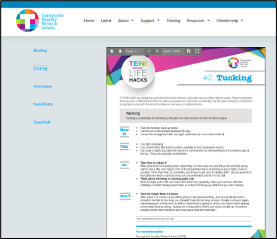The image size is (277, 239).
Task: Select the Tucking sidebar tab
Action: coord(40,68)
